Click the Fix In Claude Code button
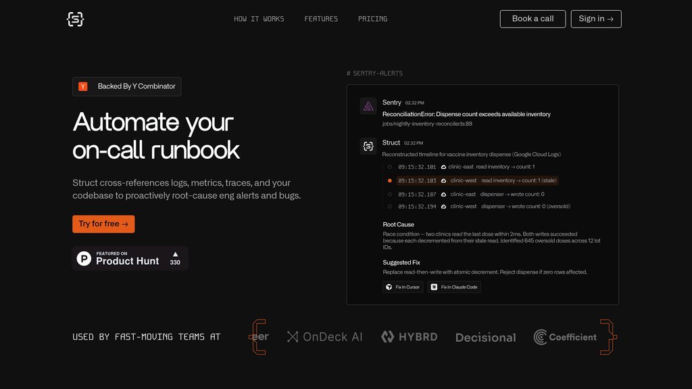 click(454, 287)
